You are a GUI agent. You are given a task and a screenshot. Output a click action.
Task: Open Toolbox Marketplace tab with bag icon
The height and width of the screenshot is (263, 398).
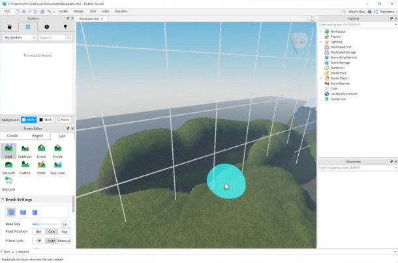(x=10, y=27)
